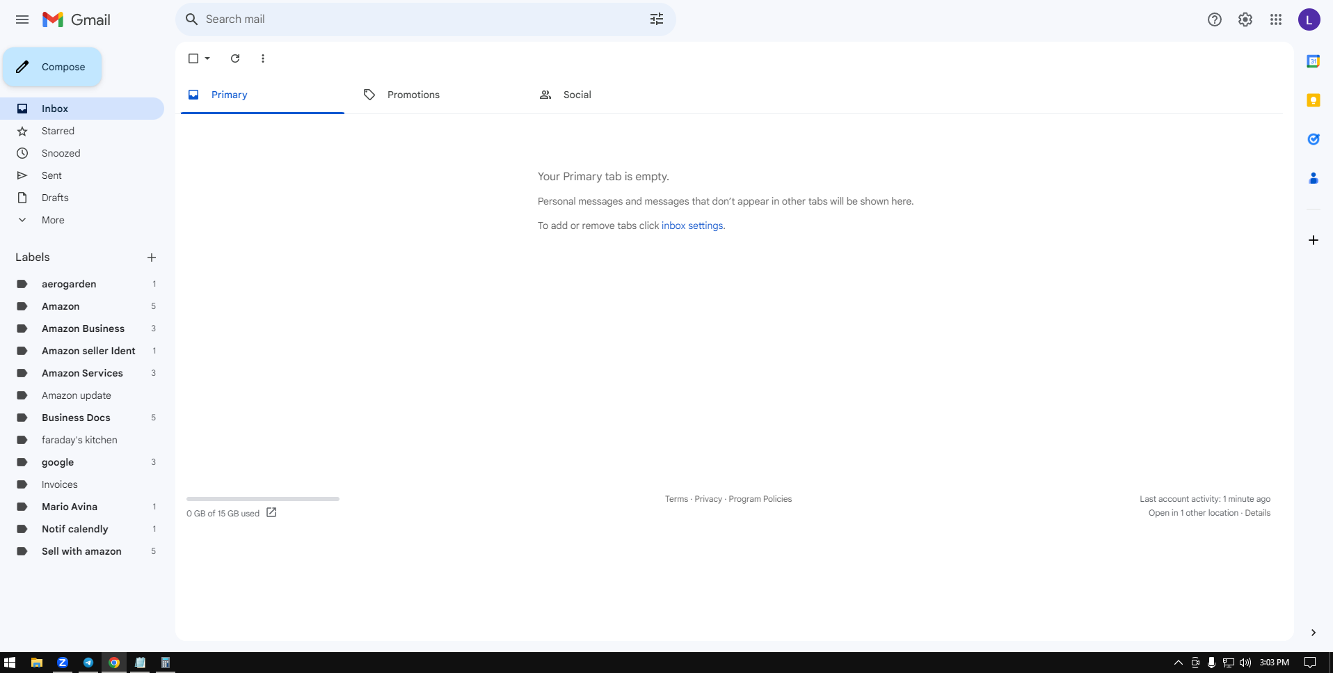This screenshot has height=673, width=1333.
Task: Toggle the select all checkbox
Action: click(x=193, y=58)
